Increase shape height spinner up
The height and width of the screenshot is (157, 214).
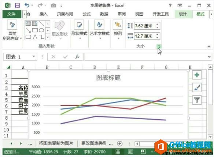pos(157,24)
